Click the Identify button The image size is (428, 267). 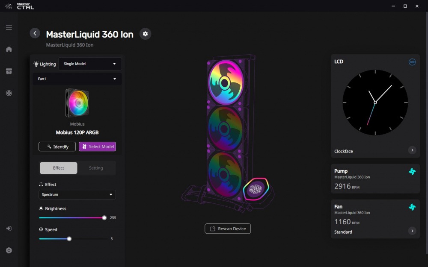(x=57, y=147)
